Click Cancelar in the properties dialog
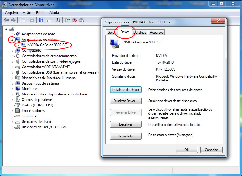The height and width of the screenshot is (176, 242). [211, 150]
